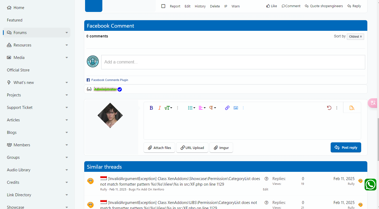Click the URL Upload button
The width and height of the screenshot is (379, 209).
point(192,148)
